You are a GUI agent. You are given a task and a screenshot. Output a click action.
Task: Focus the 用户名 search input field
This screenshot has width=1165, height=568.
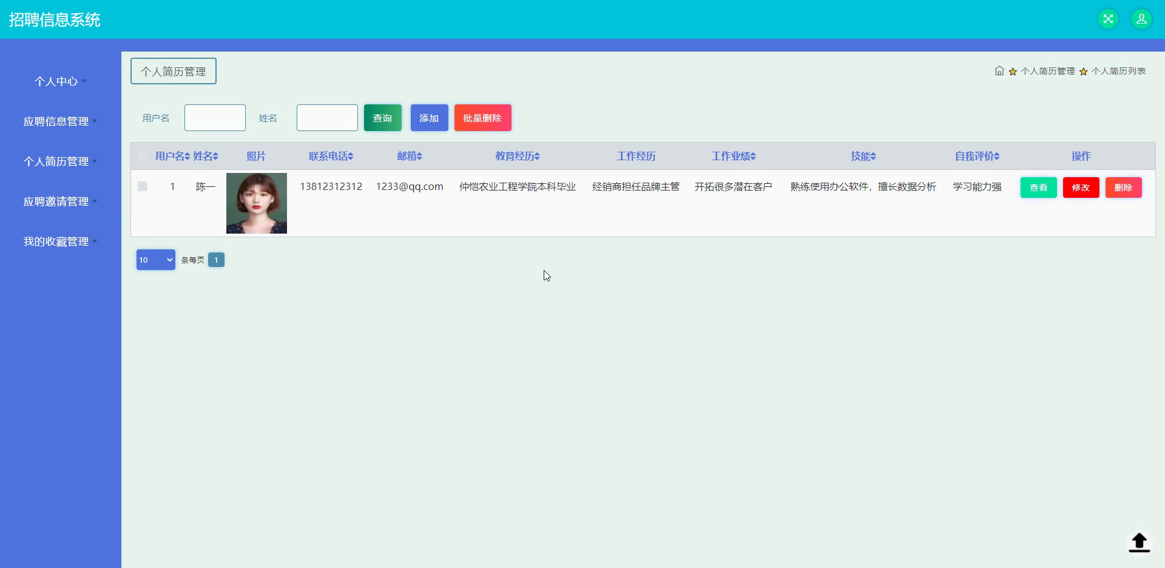[x=215, y=118]
